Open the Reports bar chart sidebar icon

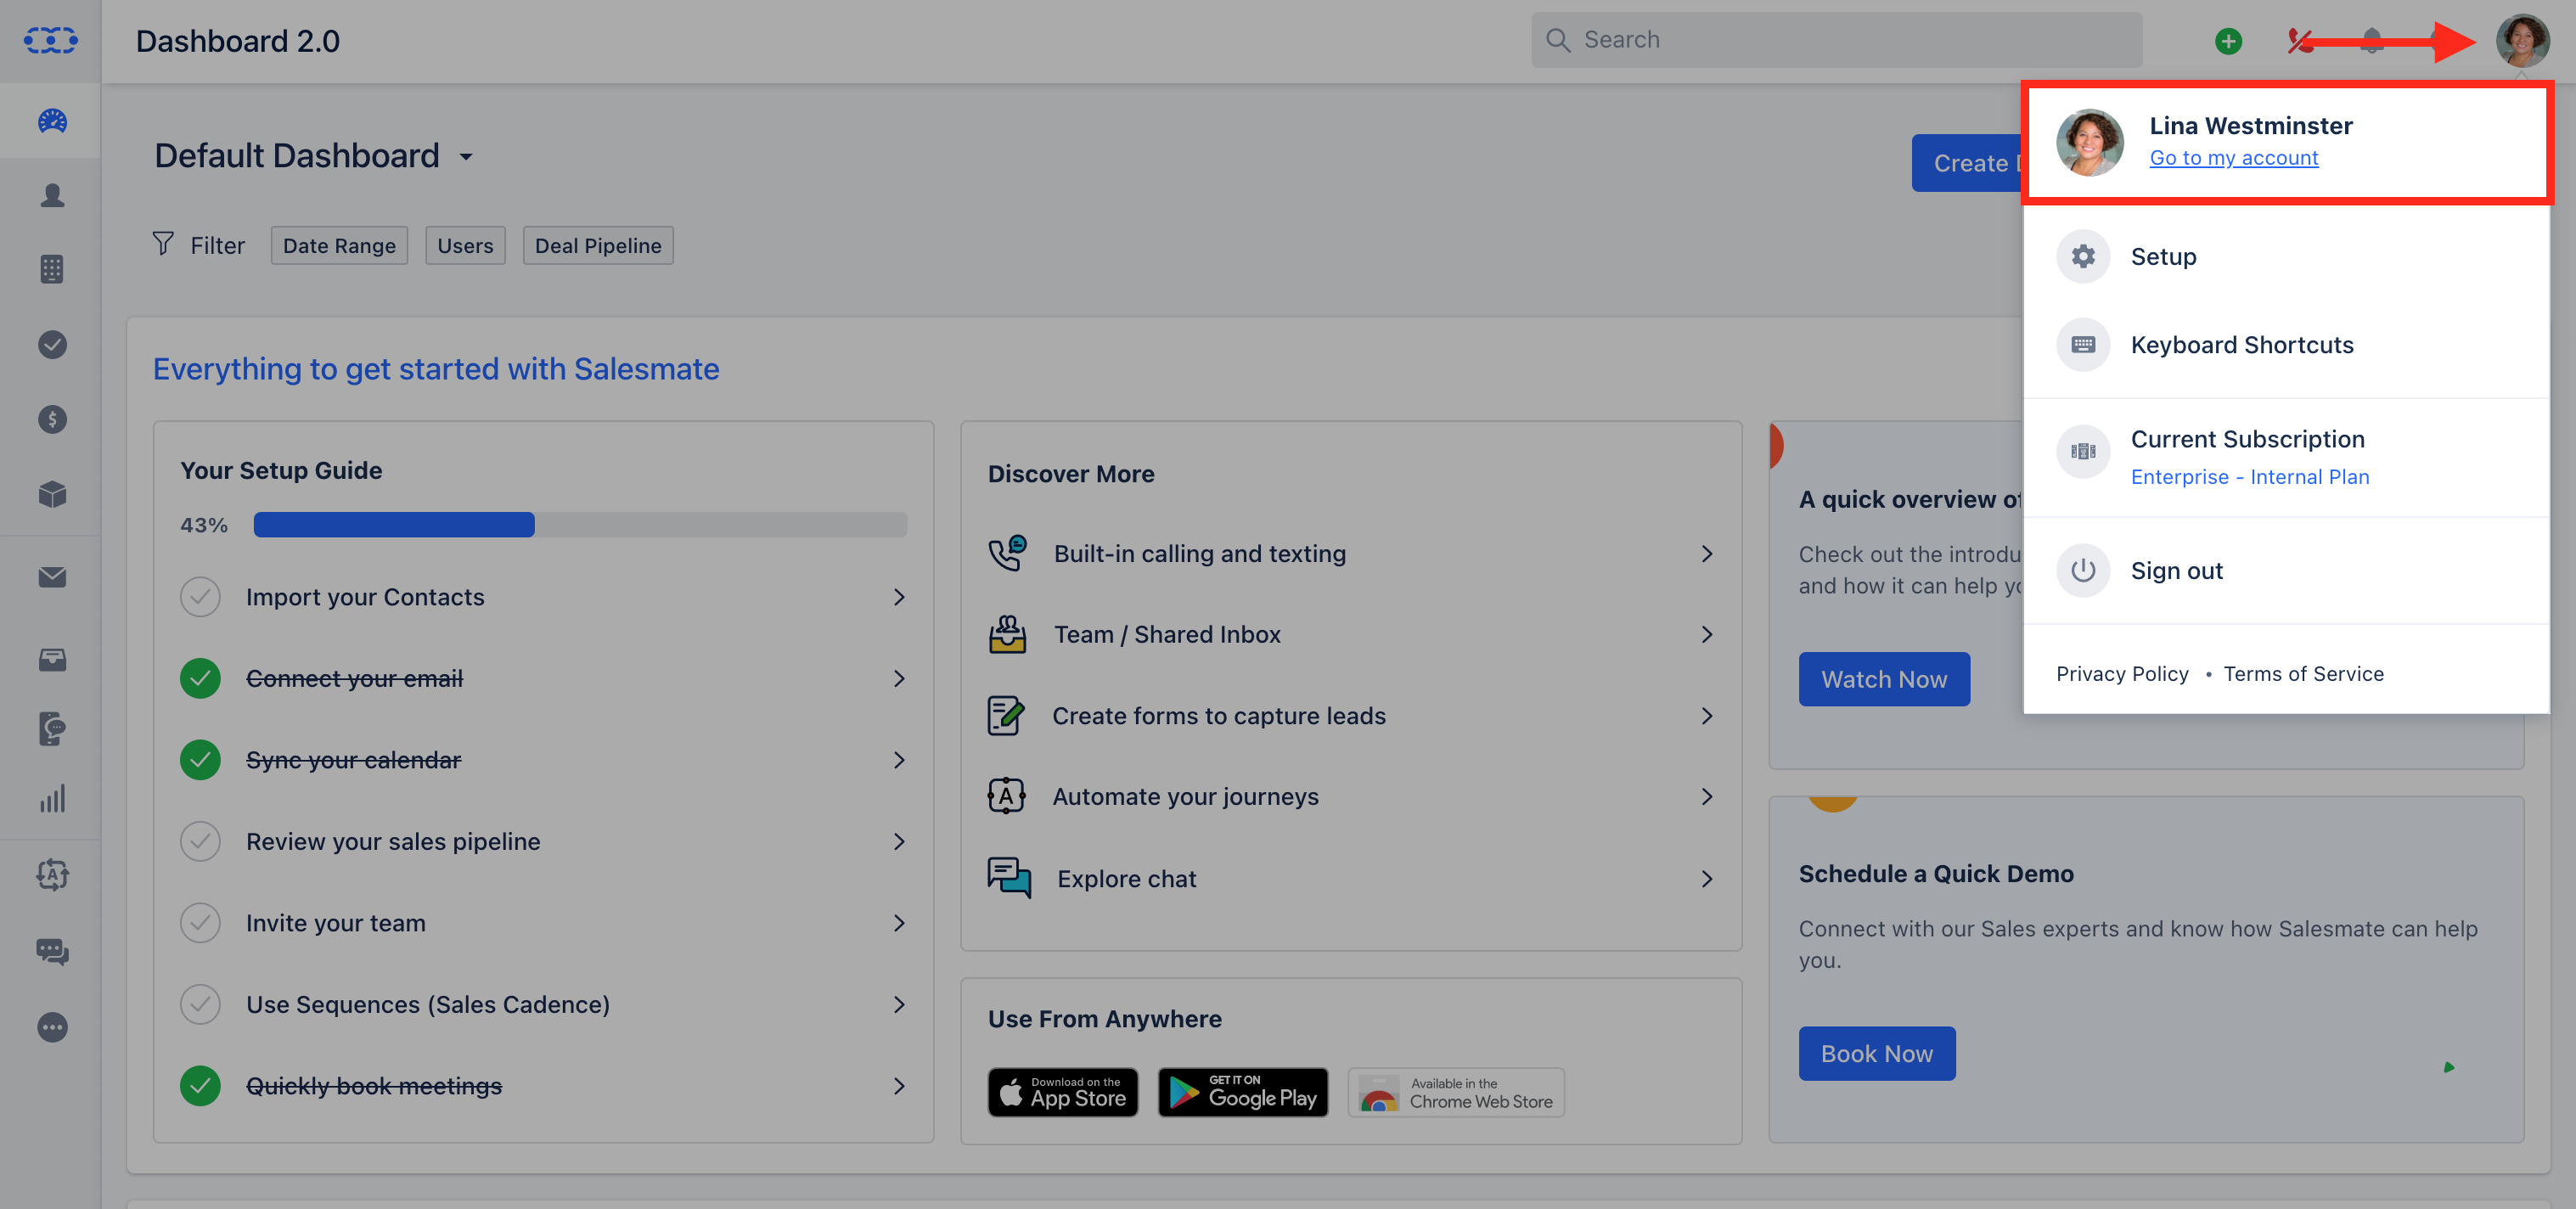[52, 798]
